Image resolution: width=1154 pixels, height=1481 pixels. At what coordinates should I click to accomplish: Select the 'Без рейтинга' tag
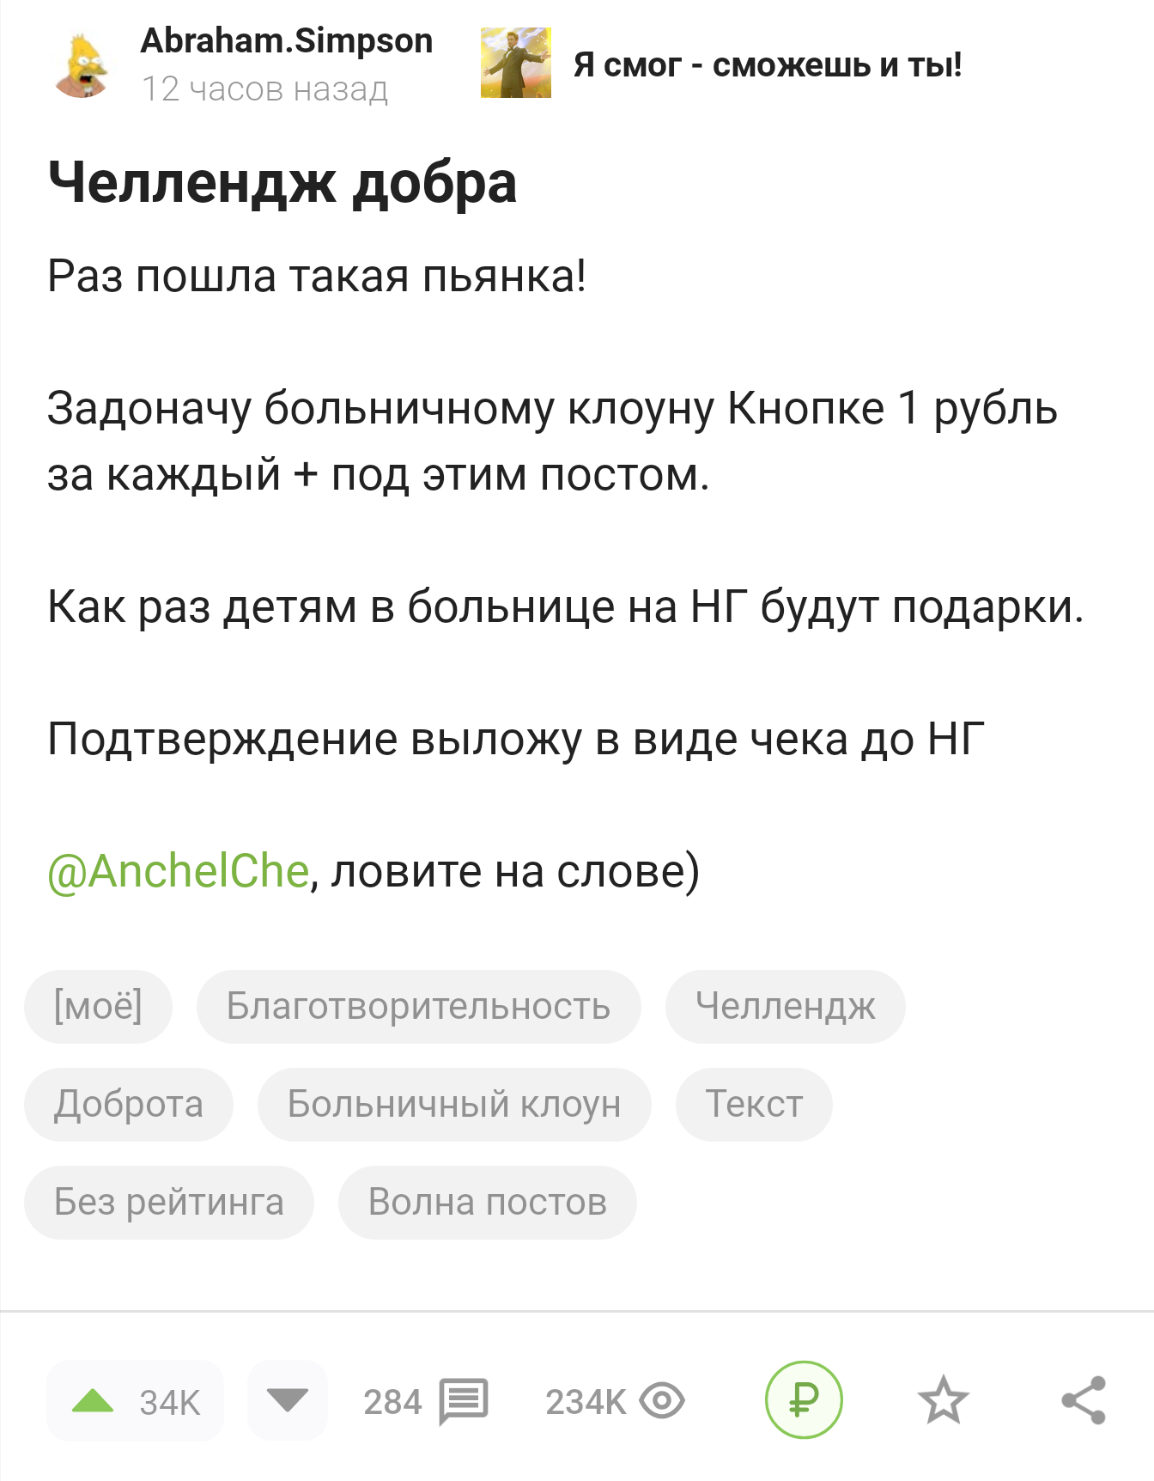click(168, 1202)
